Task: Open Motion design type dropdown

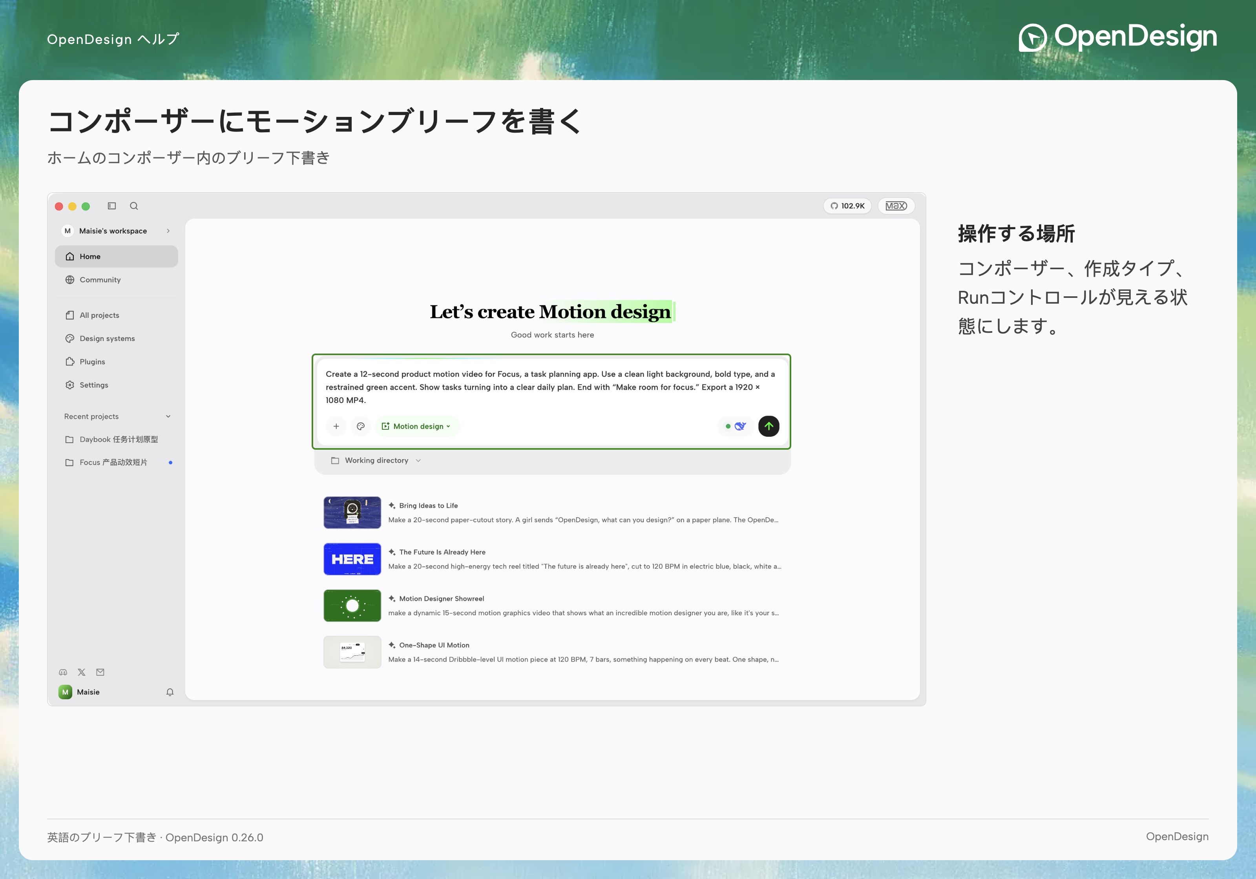Action: 417,426
